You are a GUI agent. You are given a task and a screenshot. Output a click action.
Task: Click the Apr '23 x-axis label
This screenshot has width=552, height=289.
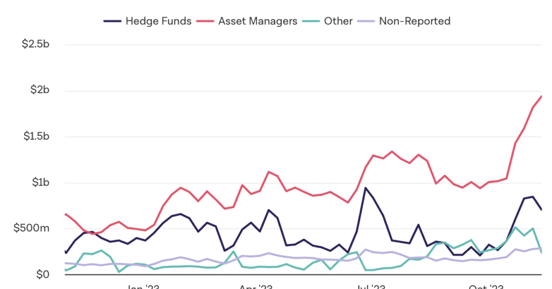click(256, 286)
